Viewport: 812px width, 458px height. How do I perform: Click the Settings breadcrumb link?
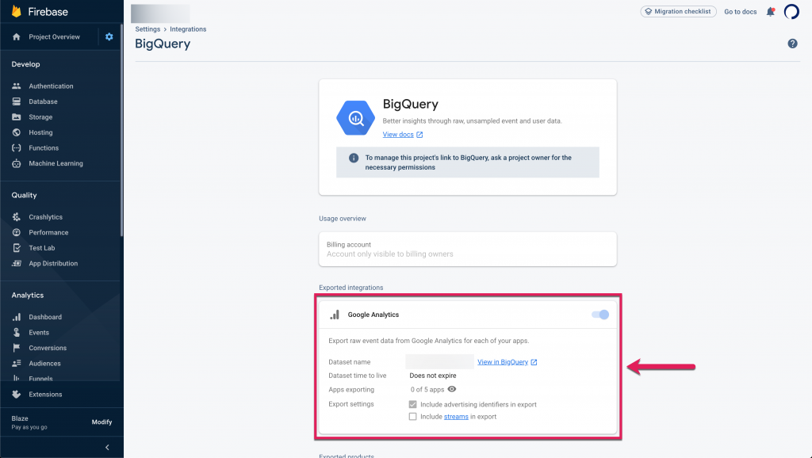coord(147,29)
